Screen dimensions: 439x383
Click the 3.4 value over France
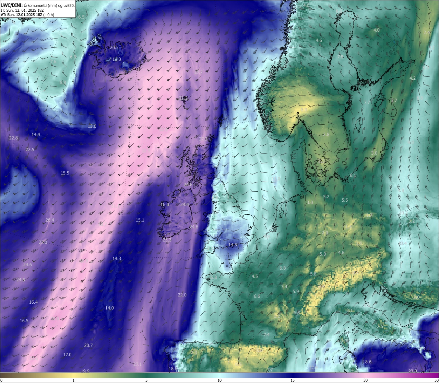[x=284, y=287]
